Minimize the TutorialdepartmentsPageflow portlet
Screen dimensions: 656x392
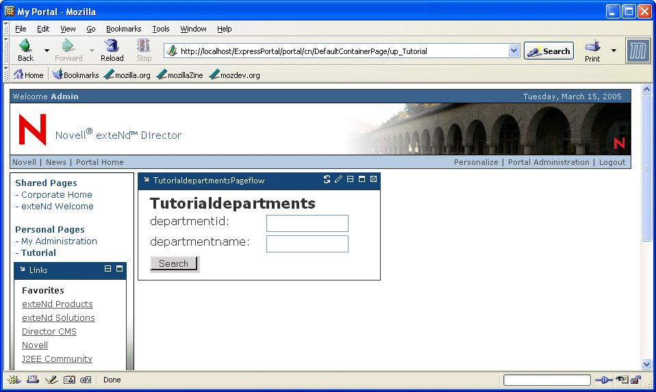350,179
